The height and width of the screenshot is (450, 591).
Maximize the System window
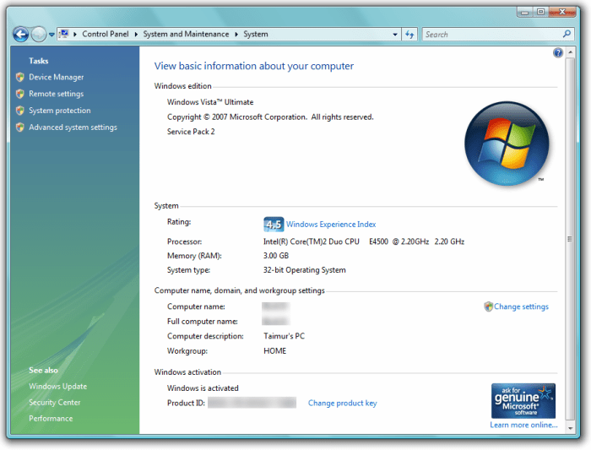[540, 12]
